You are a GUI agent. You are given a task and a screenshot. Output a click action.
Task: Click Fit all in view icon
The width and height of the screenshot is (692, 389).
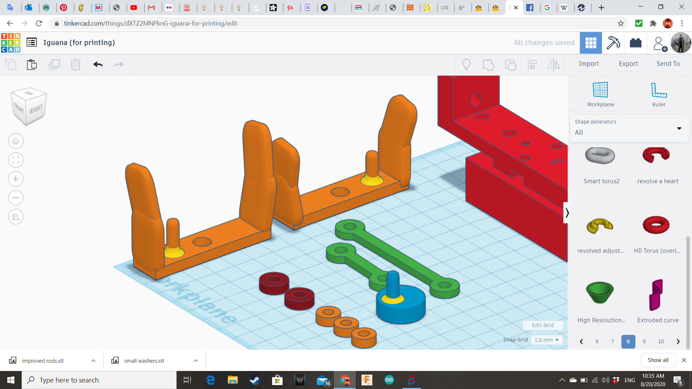tap(16, 160)
